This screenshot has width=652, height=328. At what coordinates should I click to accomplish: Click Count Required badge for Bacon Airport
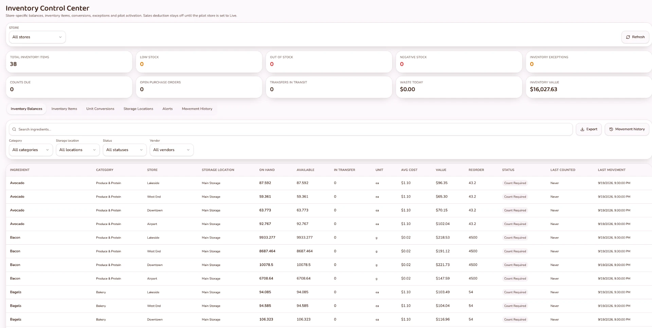click(515, 279)
